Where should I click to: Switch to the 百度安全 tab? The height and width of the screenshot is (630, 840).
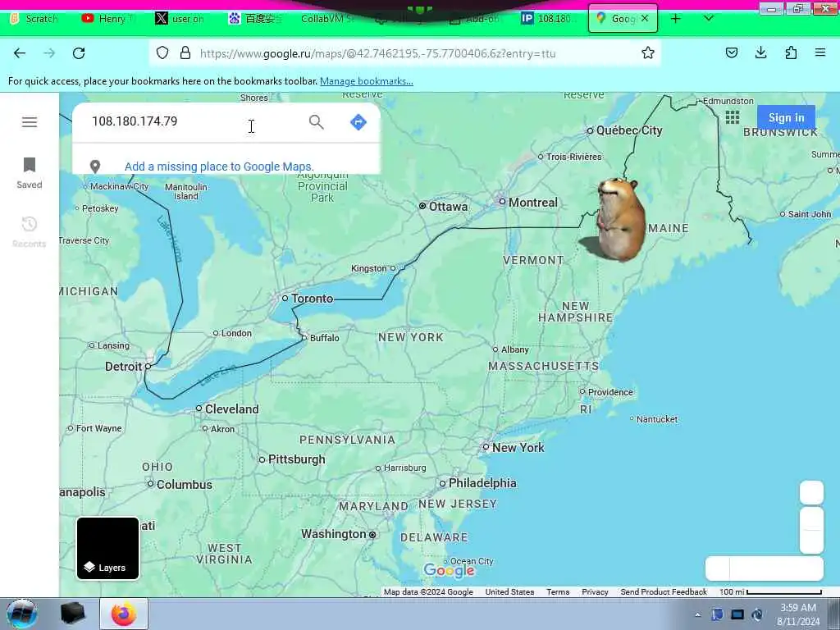point(256,19)
